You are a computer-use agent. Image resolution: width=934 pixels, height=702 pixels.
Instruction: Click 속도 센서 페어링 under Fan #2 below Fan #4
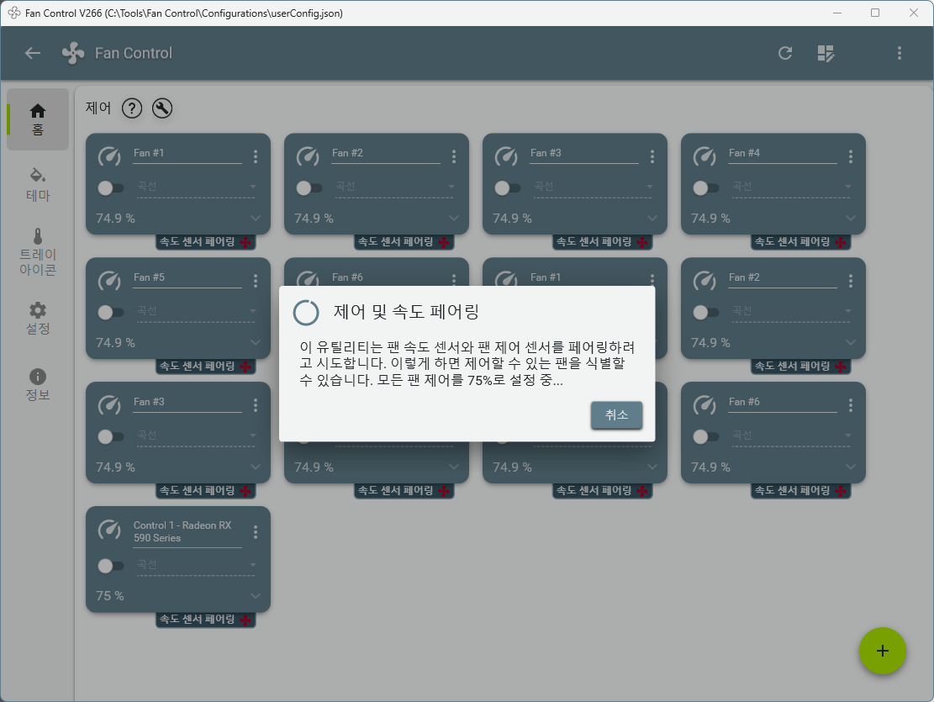pos(800,366)
